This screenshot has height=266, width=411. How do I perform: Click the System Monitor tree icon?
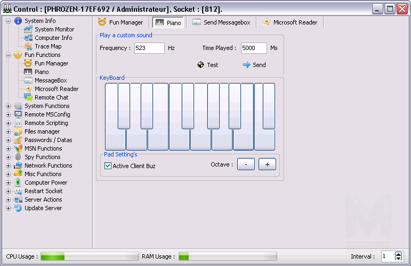pyautogui.click(x=28, y=29)
